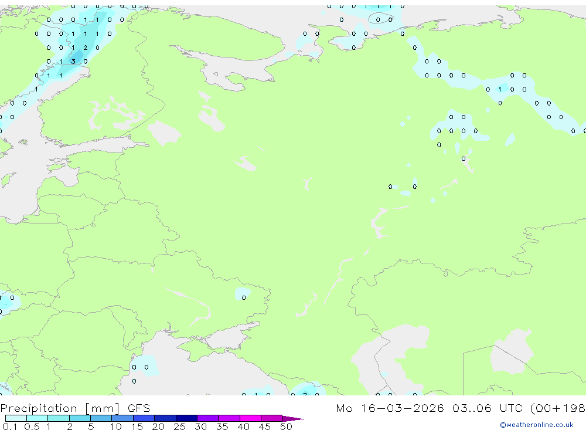
Task: Choose the 35–40 mm purple swatch
Action: (229, 418)
